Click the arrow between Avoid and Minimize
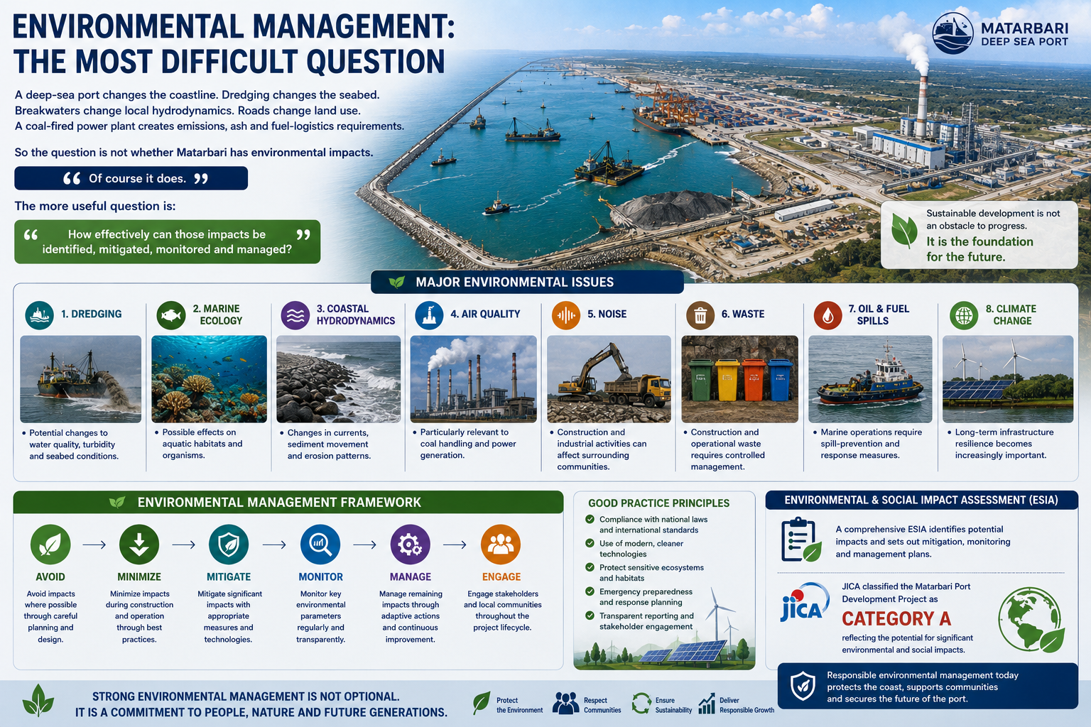The image size is (1091, 727). coord(94,545)
